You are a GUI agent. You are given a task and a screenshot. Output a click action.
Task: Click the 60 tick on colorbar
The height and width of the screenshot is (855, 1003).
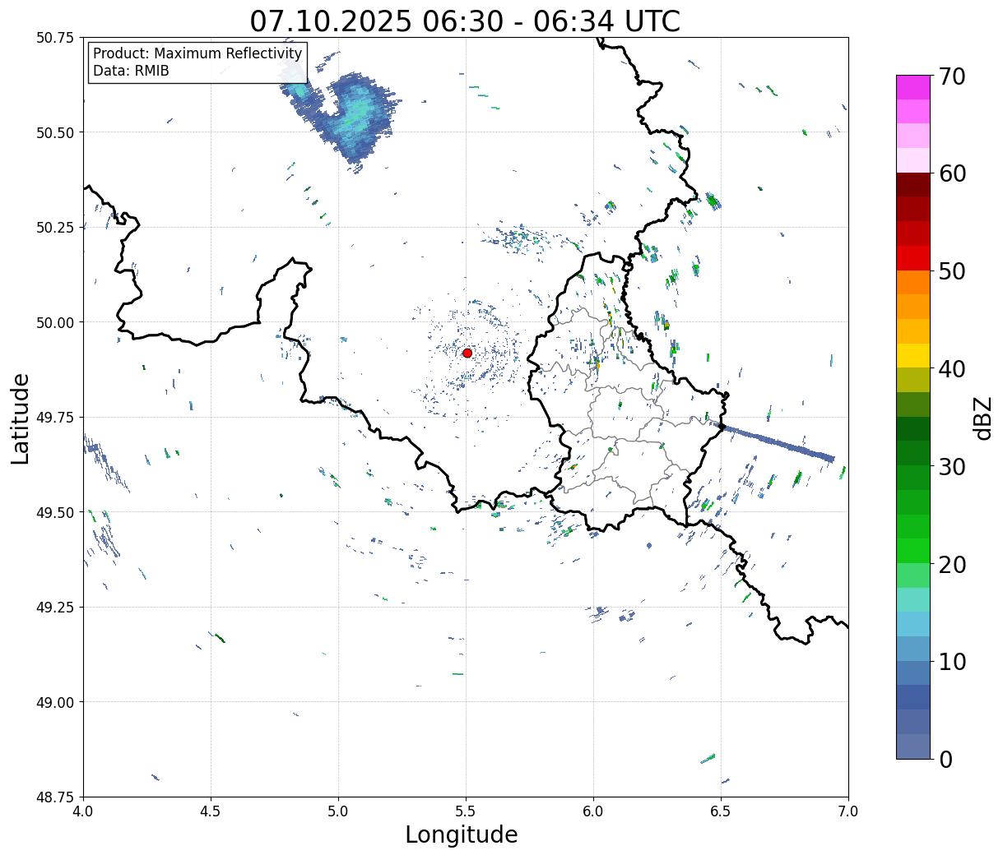[951, 173]
